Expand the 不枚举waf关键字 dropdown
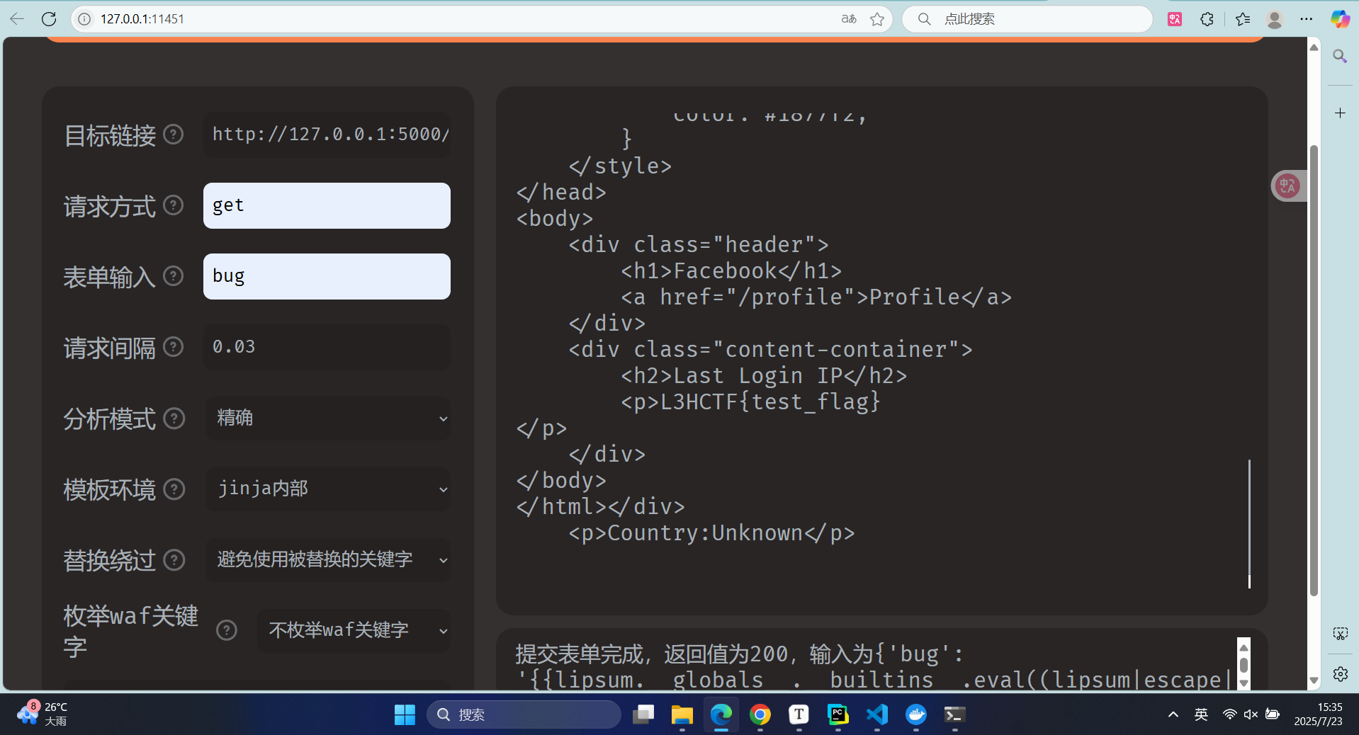 (354, 630)
